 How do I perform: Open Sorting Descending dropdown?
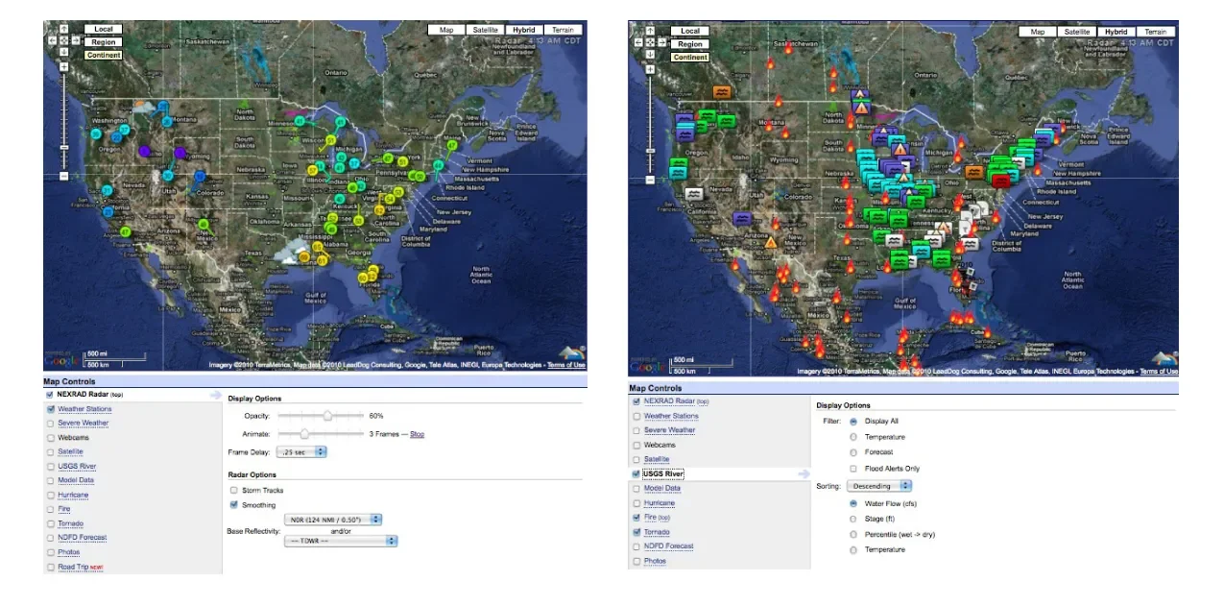click(x=880, y=486)
